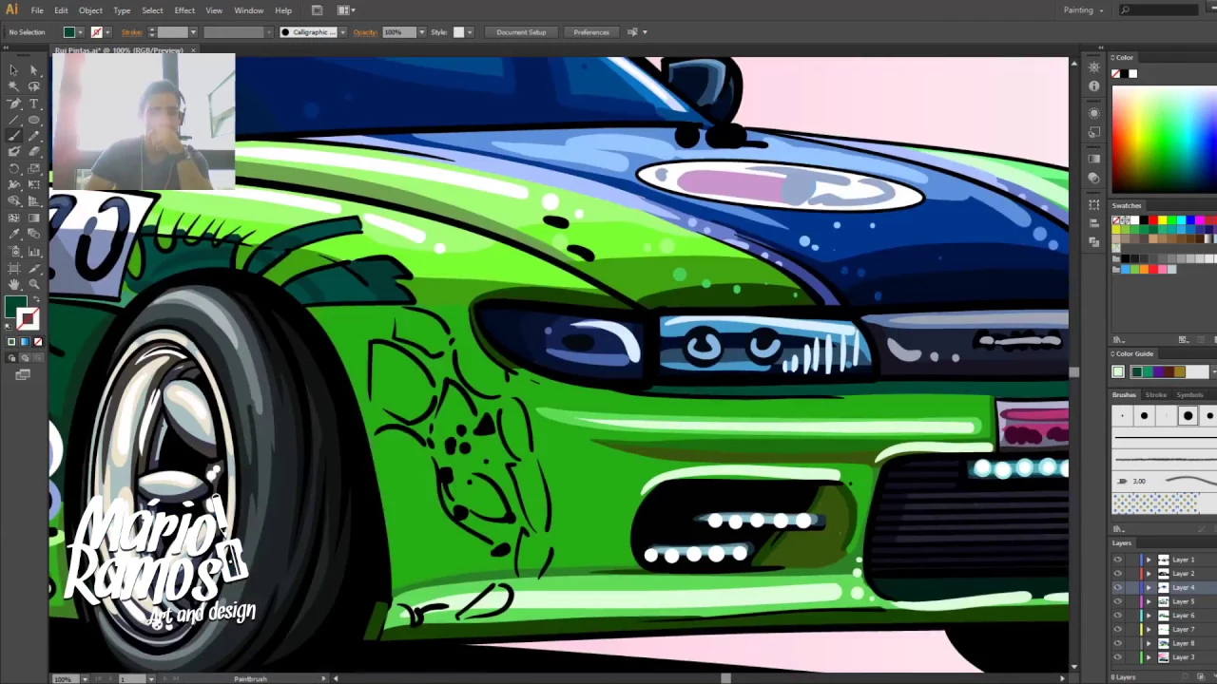1217x684 pixels.
Task: Expand Layer 1 disclosure triangle
Action: (x=1149, y=560)
